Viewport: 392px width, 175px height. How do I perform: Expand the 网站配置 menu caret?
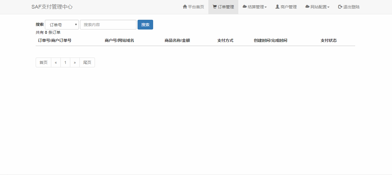(x=328, y=7)
